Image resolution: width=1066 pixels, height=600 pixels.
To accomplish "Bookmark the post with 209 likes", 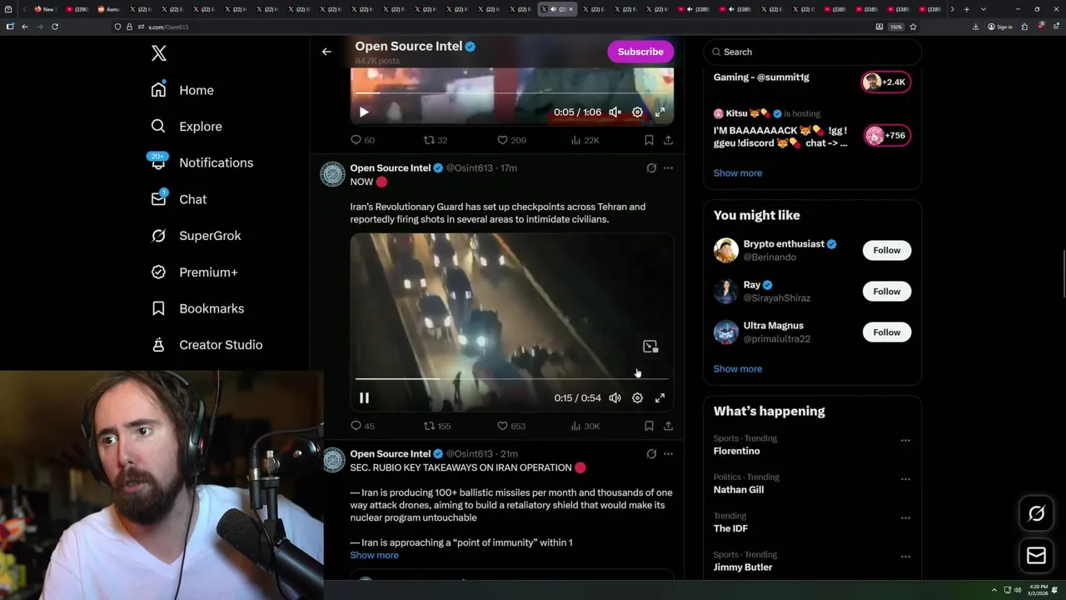I will pyautogui.click(x=649, y=140).
